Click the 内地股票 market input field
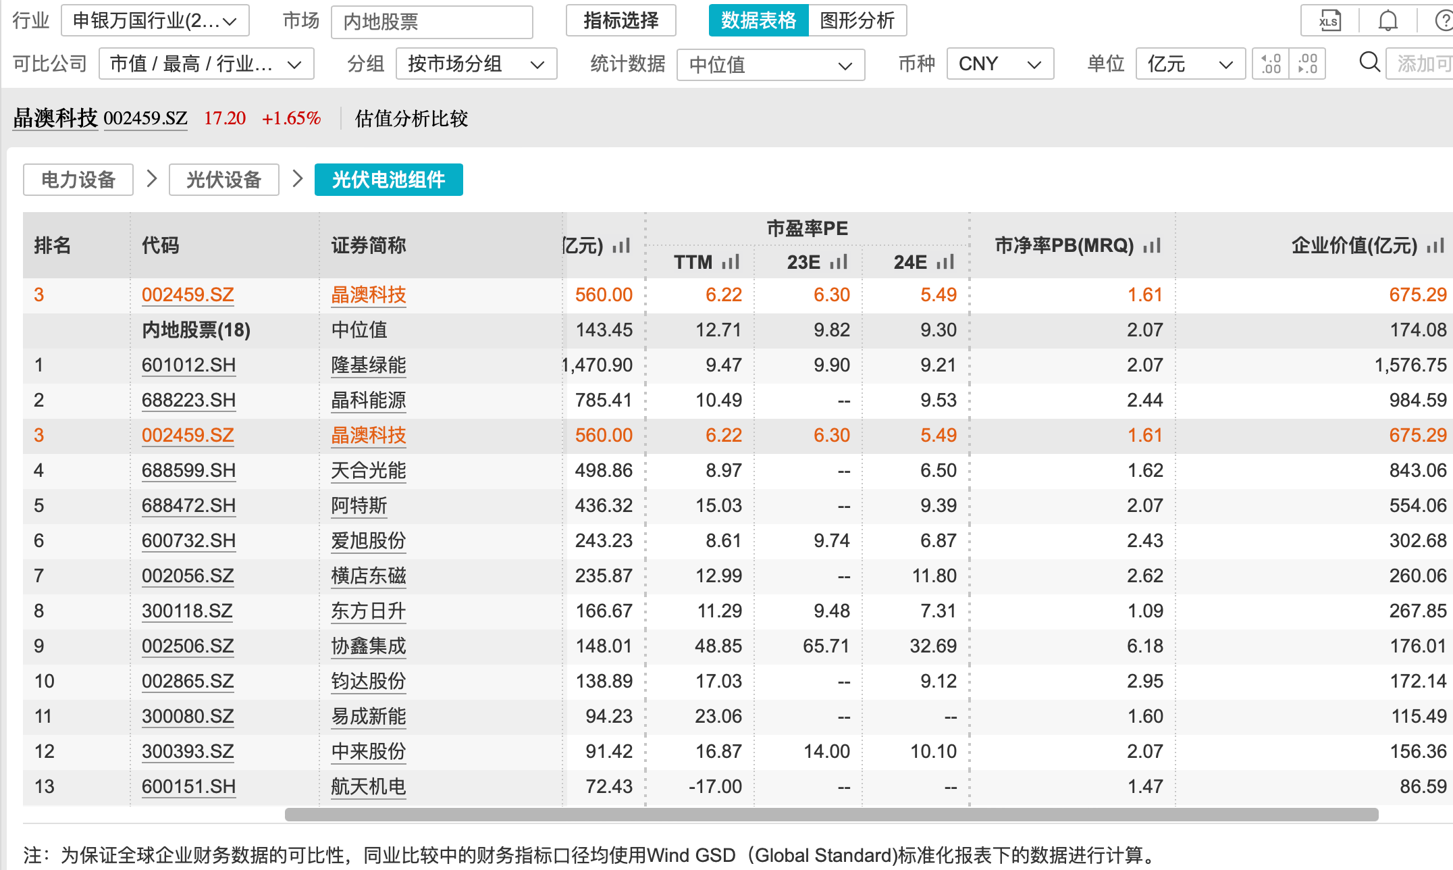 point(432,22)
